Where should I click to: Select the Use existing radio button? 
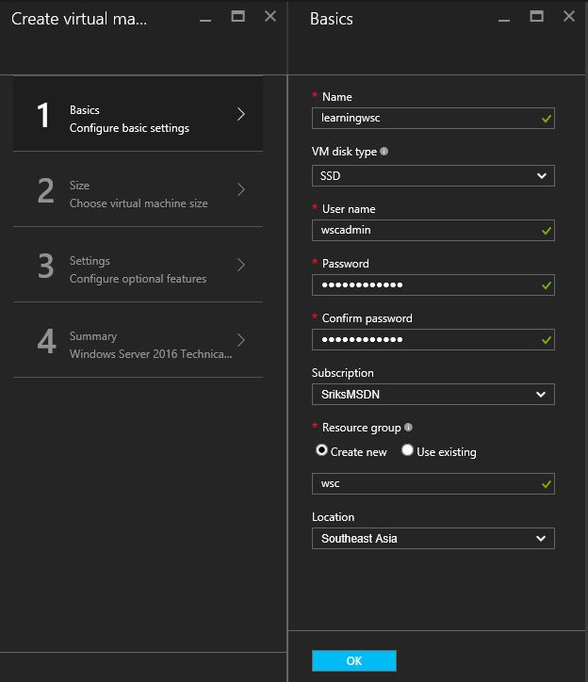pos(408,451)
